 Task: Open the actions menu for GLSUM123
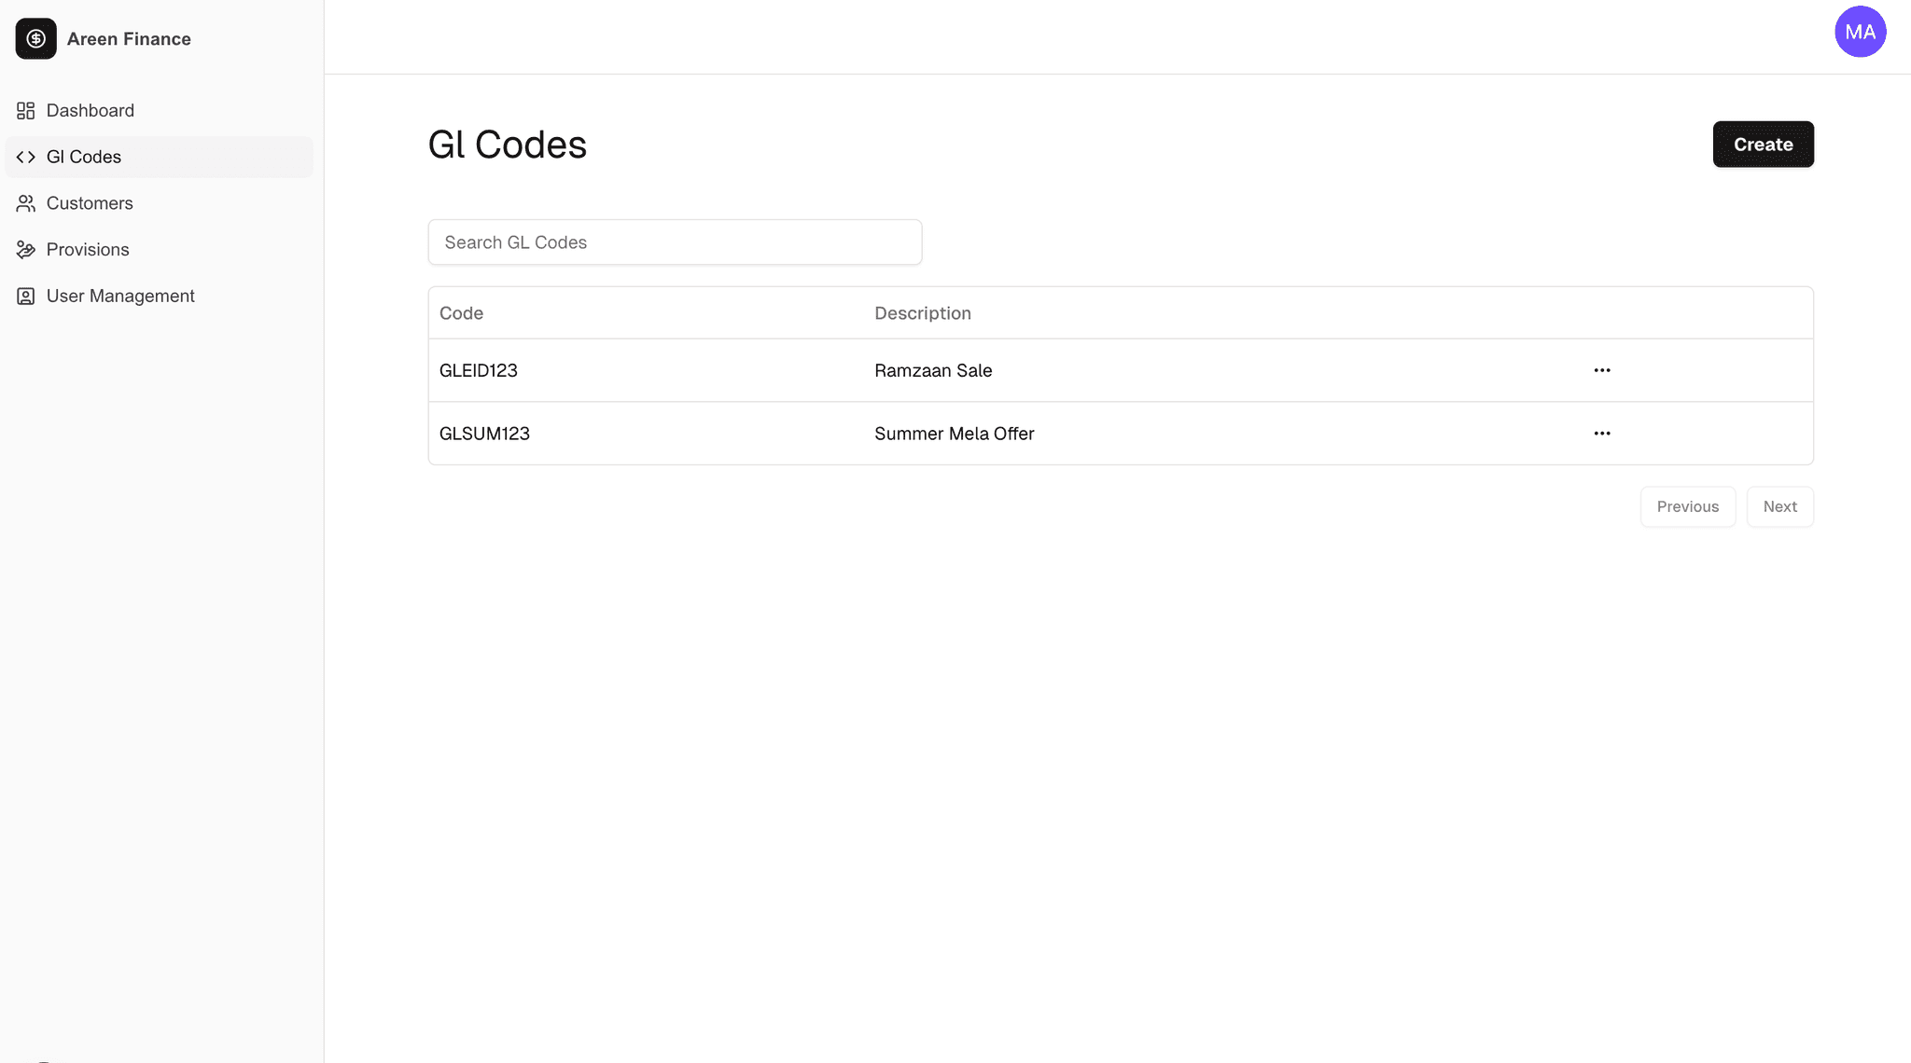tap(1602, 433)
